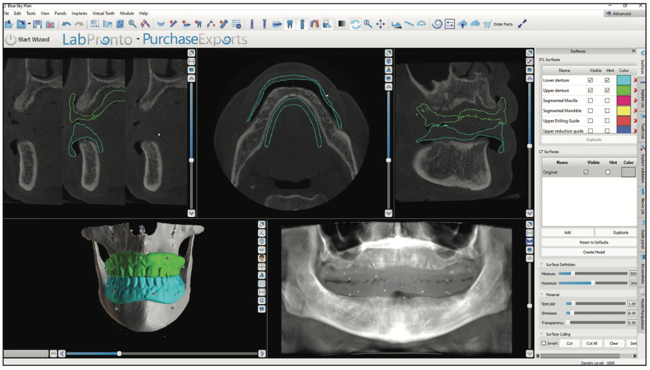
Task: Click the face icon in 3D view toolbar
Action: coord(261,258)
